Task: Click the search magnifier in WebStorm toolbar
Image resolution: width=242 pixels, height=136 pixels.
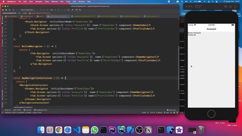Action: coord(80,10)
